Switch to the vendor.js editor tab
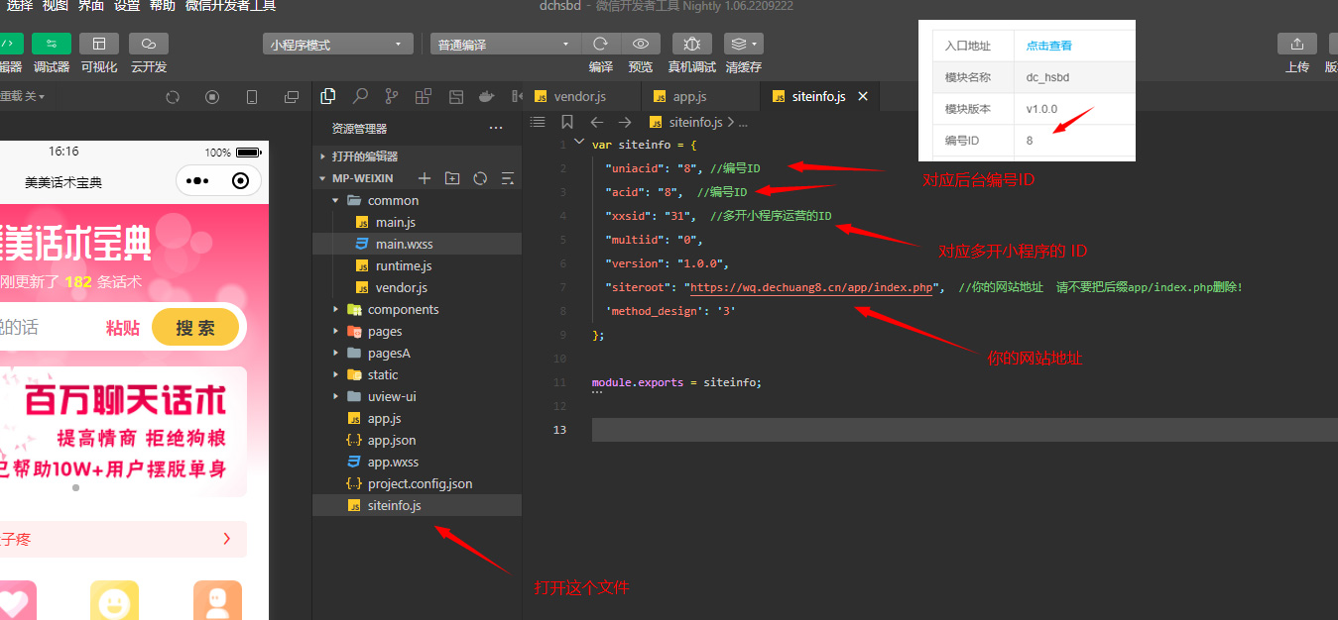The width and height of the screenshot is (1338, 620). 579,96
